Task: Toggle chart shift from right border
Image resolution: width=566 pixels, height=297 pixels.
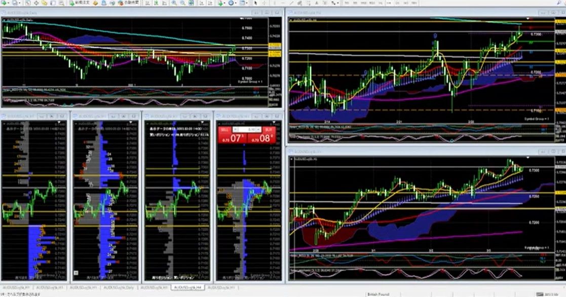Action: [x=210, y=3]
